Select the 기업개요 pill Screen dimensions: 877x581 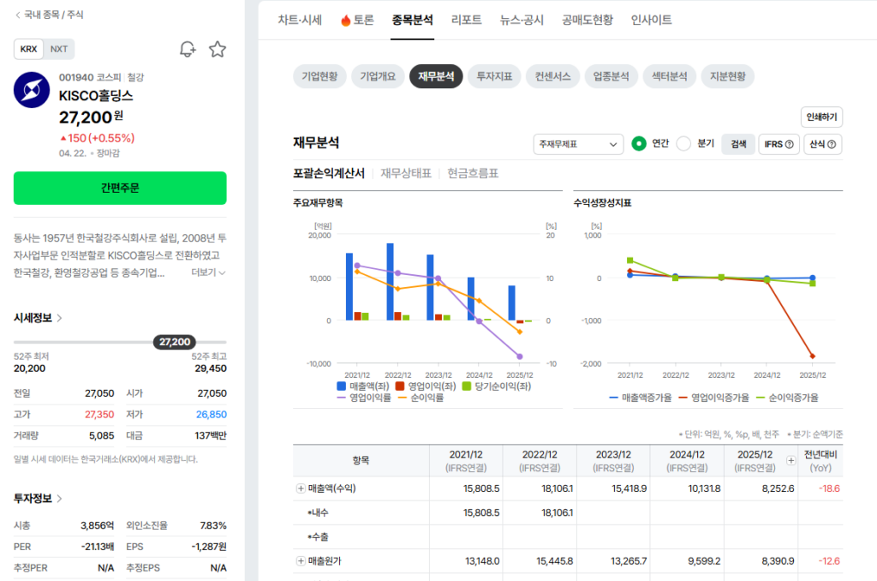tap(378, 76)
